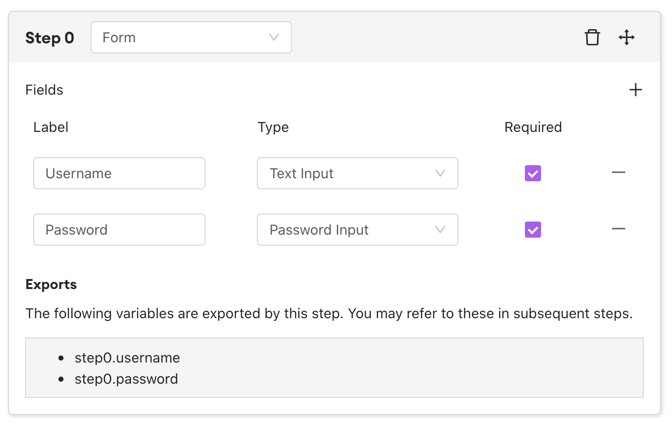This screenshot has height=428, width=672.
Task: Open the Password Input type dropdown
Action: point(357,230)
